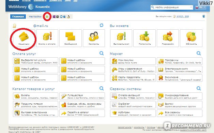214x133 pixels.
Task: Open Путешествия in the catalog
Action: (82, 96)
